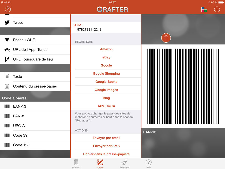The image size is (225, 169).
Task: Select URL Foursquare de lieu
Action: coord(35,59)
